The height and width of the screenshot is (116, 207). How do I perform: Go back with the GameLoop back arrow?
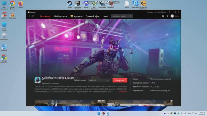click(x=29, y=16)
